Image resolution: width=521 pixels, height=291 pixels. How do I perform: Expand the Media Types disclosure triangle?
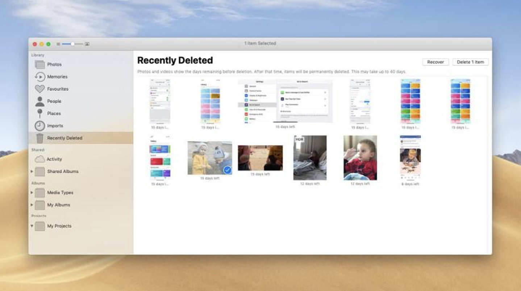(x=32, y=193)
